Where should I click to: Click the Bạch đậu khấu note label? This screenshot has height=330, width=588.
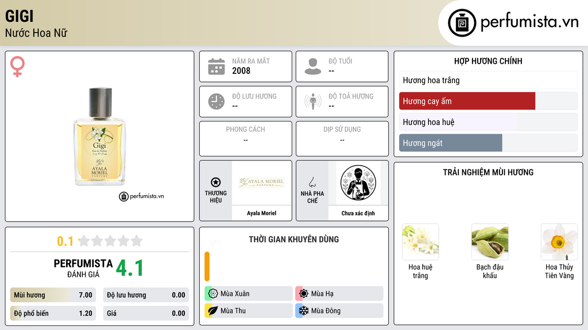[490, 271]
